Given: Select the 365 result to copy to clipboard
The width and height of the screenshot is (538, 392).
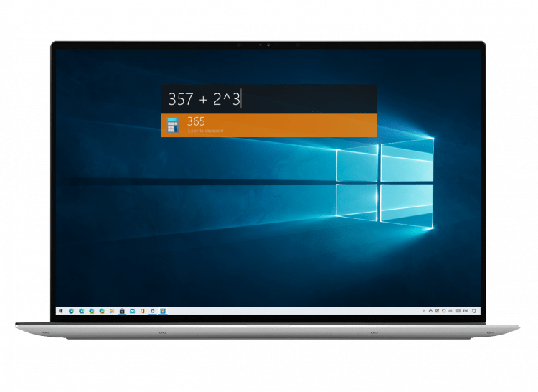Looking at the screenshot, I should [x=269, y=126].
